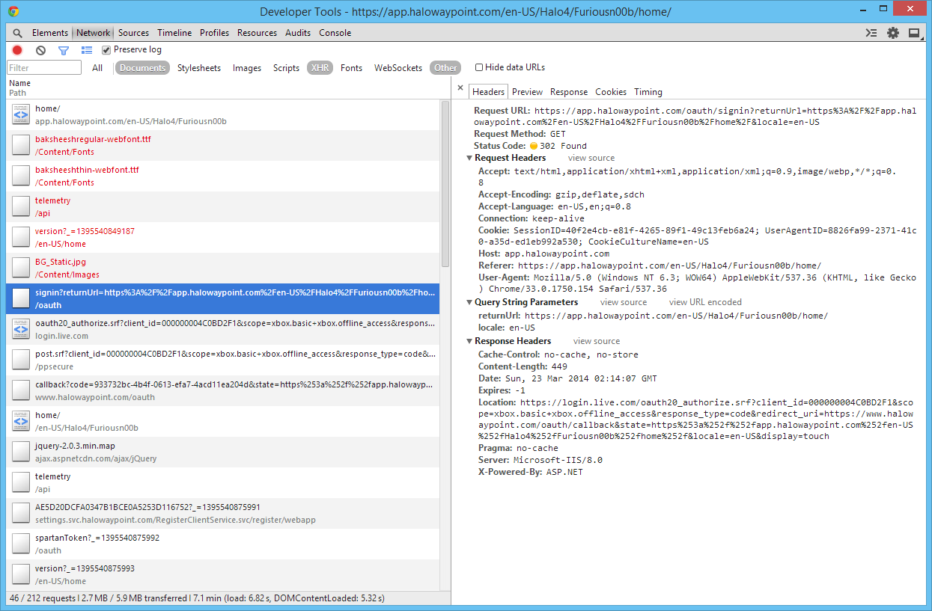Toggle the Scripts filter
The height and width of the screenshot is (611, 932).
tap(286, 68)
